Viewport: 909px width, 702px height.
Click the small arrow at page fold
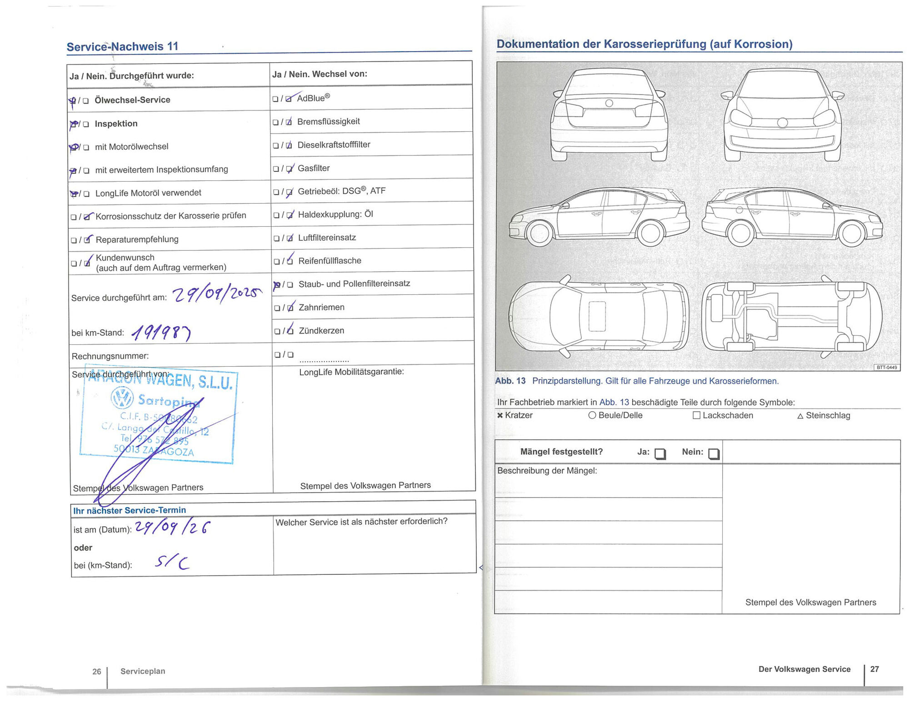click(x=481, y=568)
